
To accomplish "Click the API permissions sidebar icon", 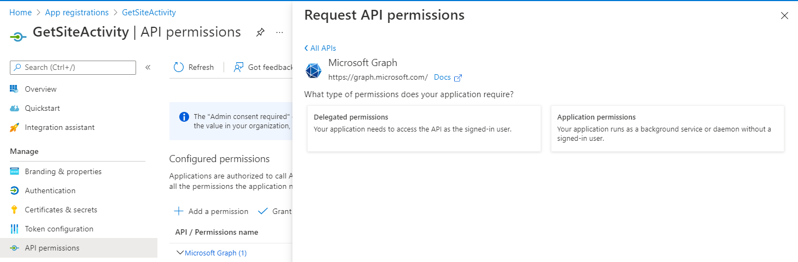I will 15,248.
